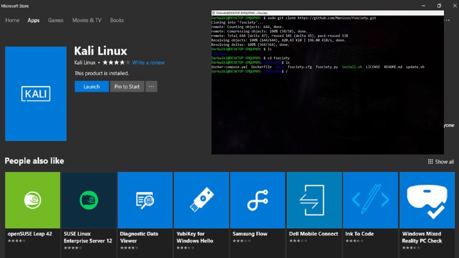Switch to the Apps tab
The image size is (459, 258).
coord(33,20)
